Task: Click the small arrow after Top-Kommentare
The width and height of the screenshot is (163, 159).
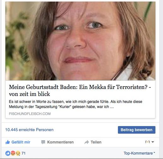Action: tap(154, 153)
